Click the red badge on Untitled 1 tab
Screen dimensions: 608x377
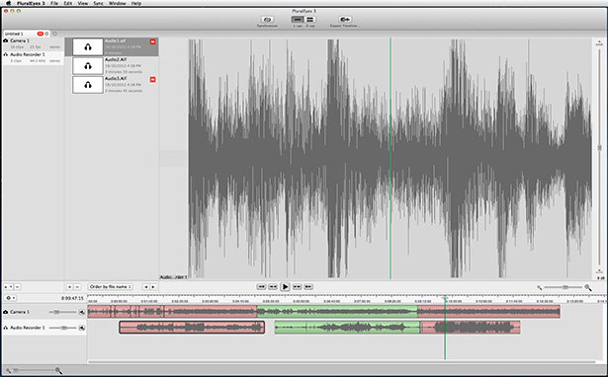[40, 34]
